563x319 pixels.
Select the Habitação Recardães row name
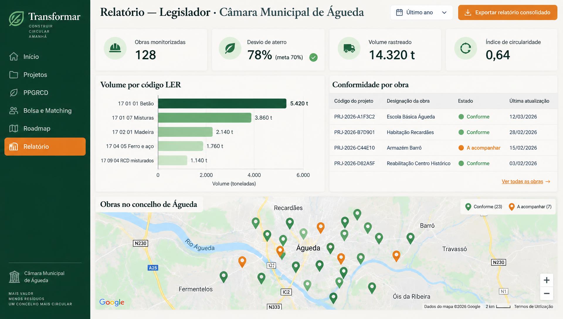pos(410,132)
